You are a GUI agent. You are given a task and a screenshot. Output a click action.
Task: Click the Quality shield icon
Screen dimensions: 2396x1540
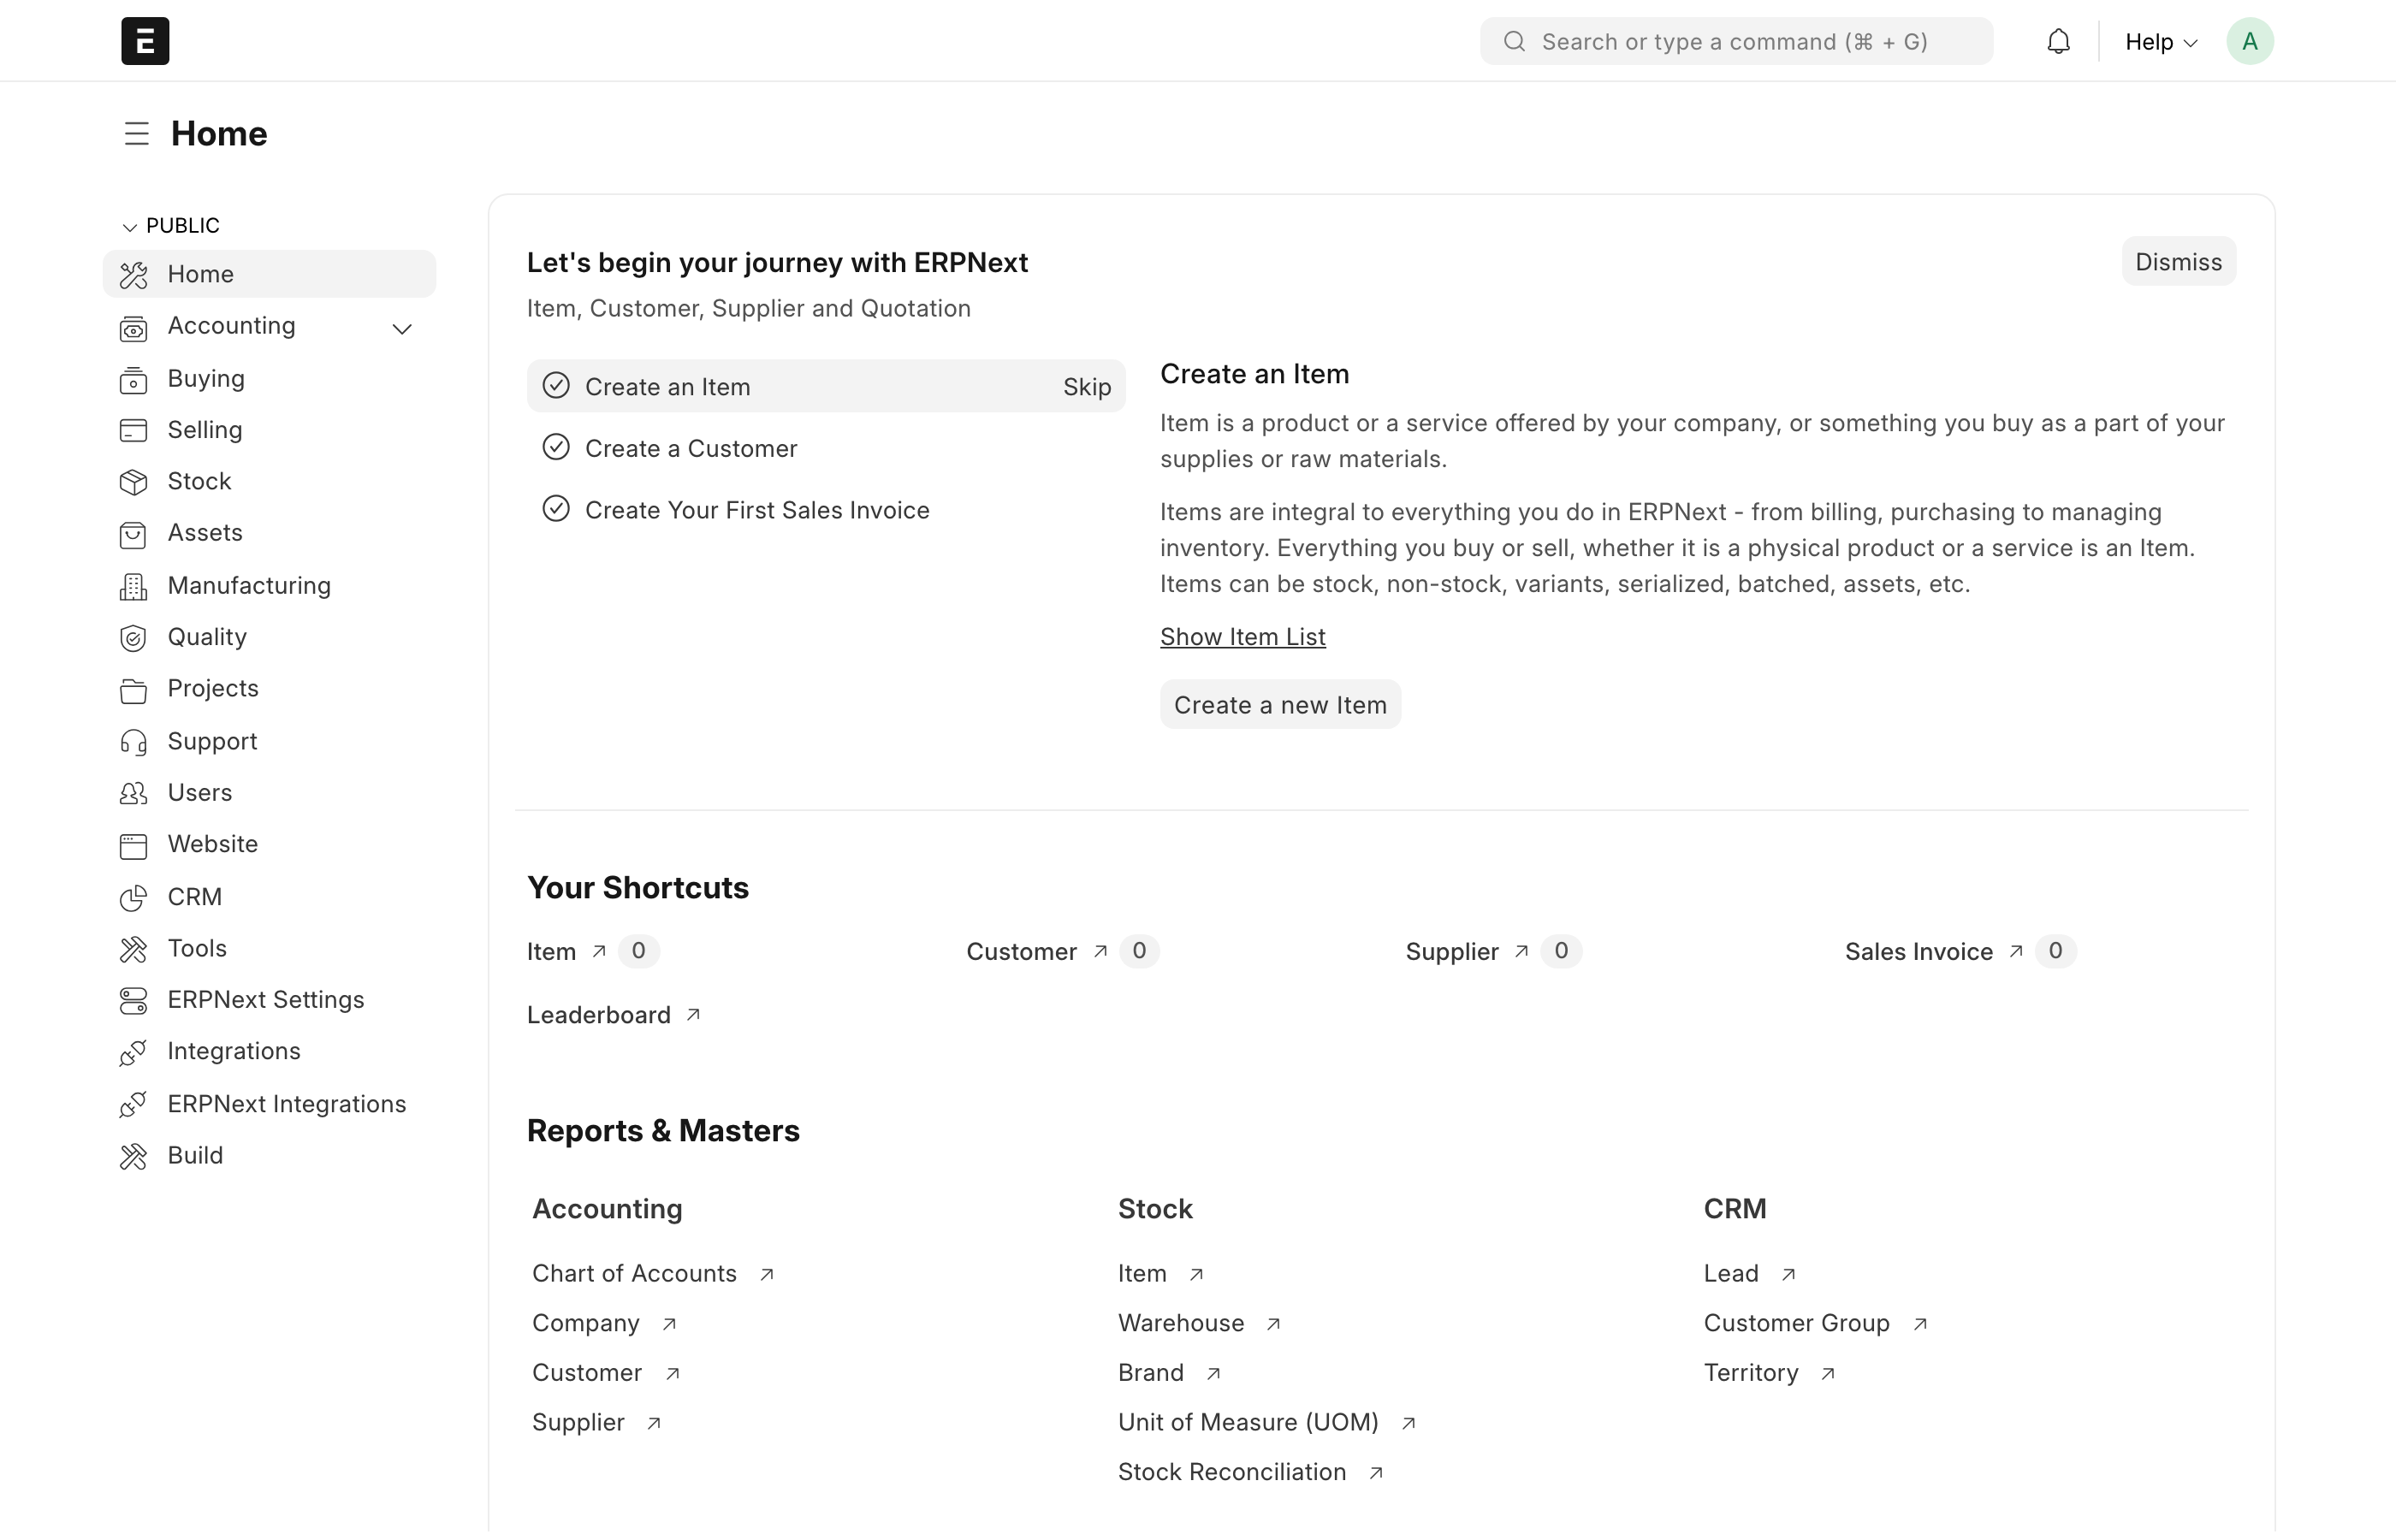pyautogui.click(x=133, y=638)
